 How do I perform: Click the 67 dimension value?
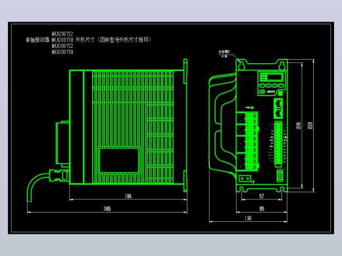[262, 196]
